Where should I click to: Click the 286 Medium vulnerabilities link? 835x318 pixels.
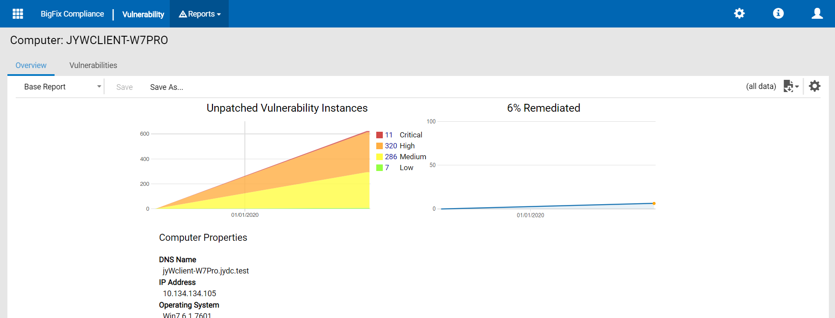[391, 157]
